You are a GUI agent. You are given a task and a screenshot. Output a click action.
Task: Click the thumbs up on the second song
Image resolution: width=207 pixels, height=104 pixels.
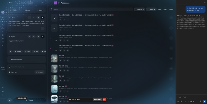point(60,30)
